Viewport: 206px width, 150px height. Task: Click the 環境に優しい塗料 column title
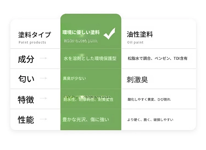(81, 33)
